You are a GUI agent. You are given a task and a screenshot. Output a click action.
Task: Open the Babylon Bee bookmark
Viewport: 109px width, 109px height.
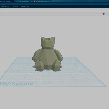(25, 7)
